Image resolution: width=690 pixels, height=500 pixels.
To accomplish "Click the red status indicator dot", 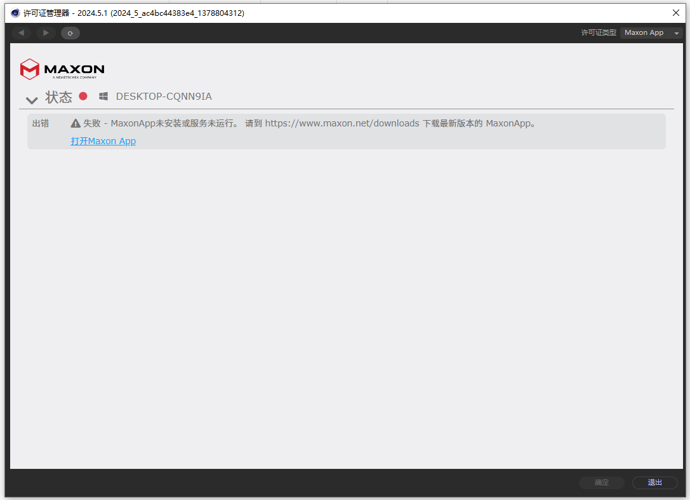I will coord(83,97).
